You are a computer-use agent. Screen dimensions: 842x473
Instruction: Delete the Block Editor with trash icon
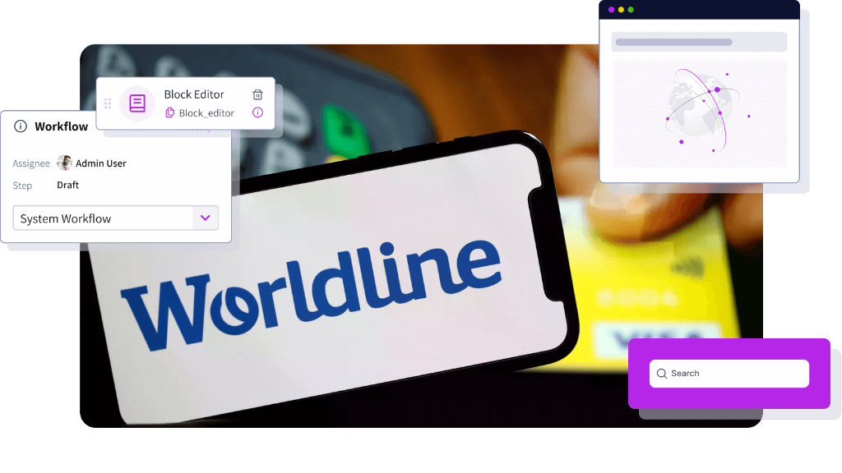[x=257, y=94]
